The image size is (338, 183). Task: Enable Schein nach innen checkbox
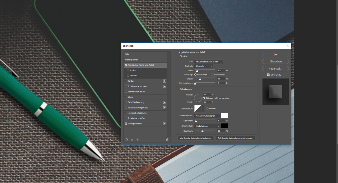pyautogui.click(x=126, y=92)
